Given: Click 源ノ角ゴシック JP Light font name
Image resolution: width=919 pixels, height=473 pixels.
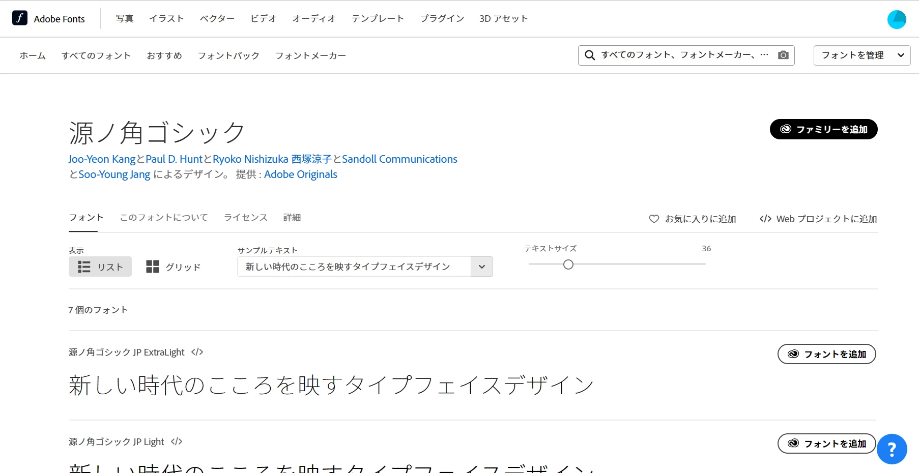Looking at the screenshot, I should (x=117, y=442).
